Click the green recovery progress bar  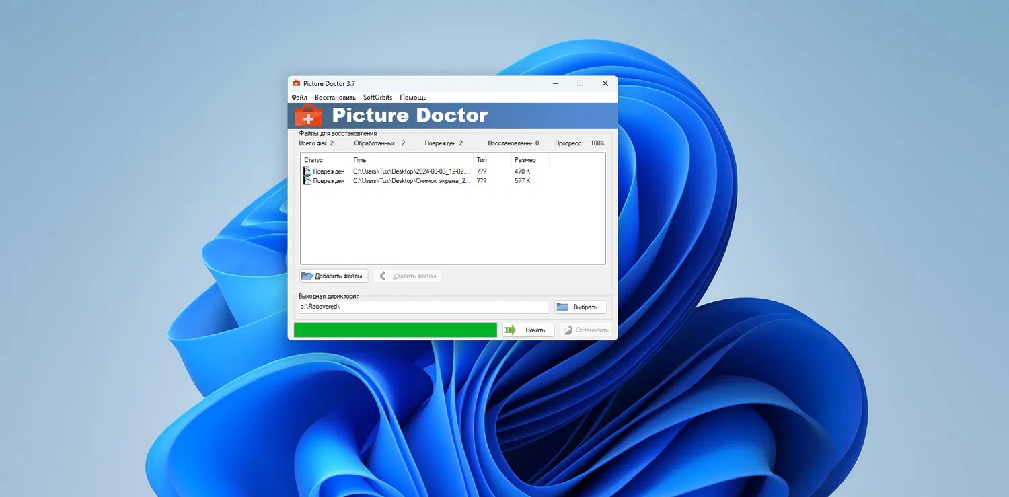pos(396,330)
